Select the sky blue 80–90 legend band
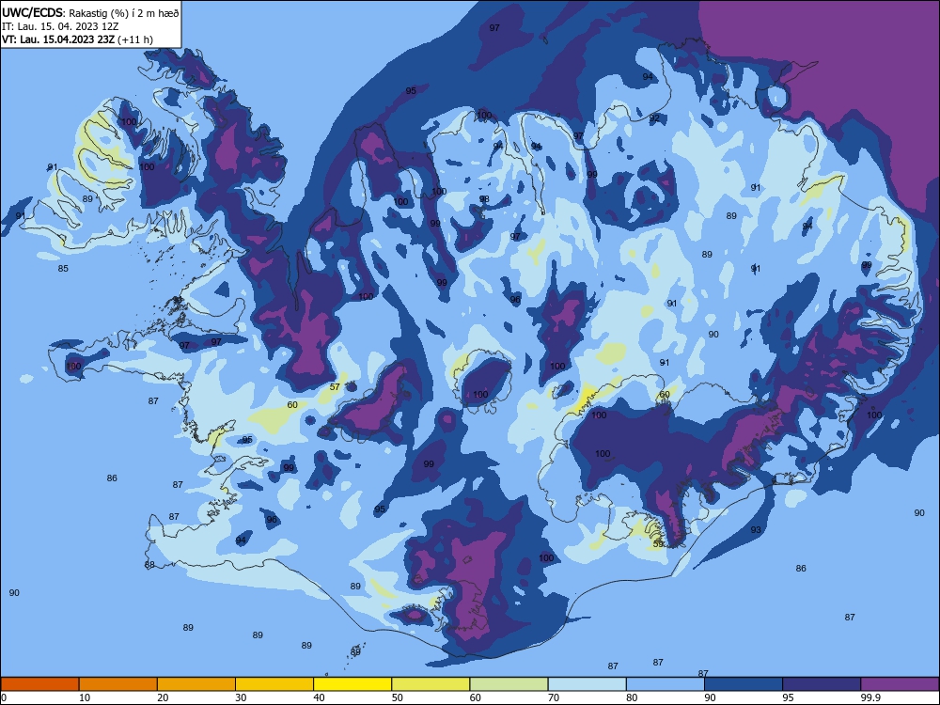The height and width of the screenshot is (705, 940). tap(666, 684)
